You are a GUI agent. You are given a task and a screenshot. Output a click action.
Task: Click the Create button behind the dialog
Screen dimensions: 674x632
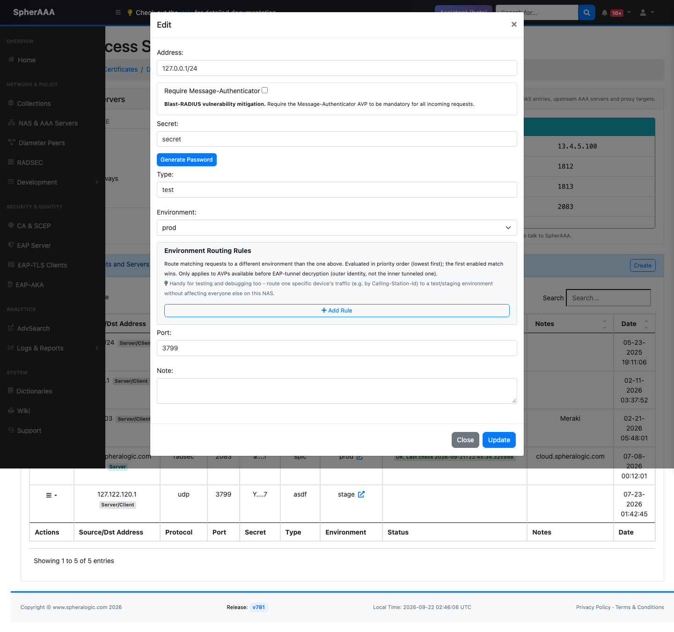(x=643, y=266)
